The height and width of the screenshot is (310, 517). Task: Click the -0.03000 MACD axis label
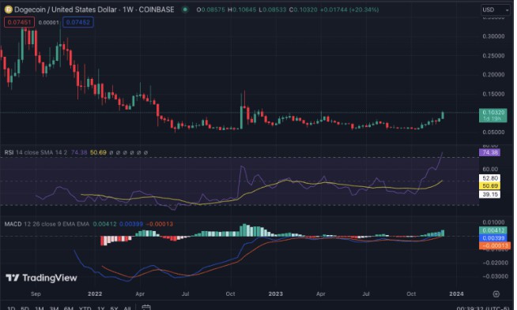pos(495,276)
